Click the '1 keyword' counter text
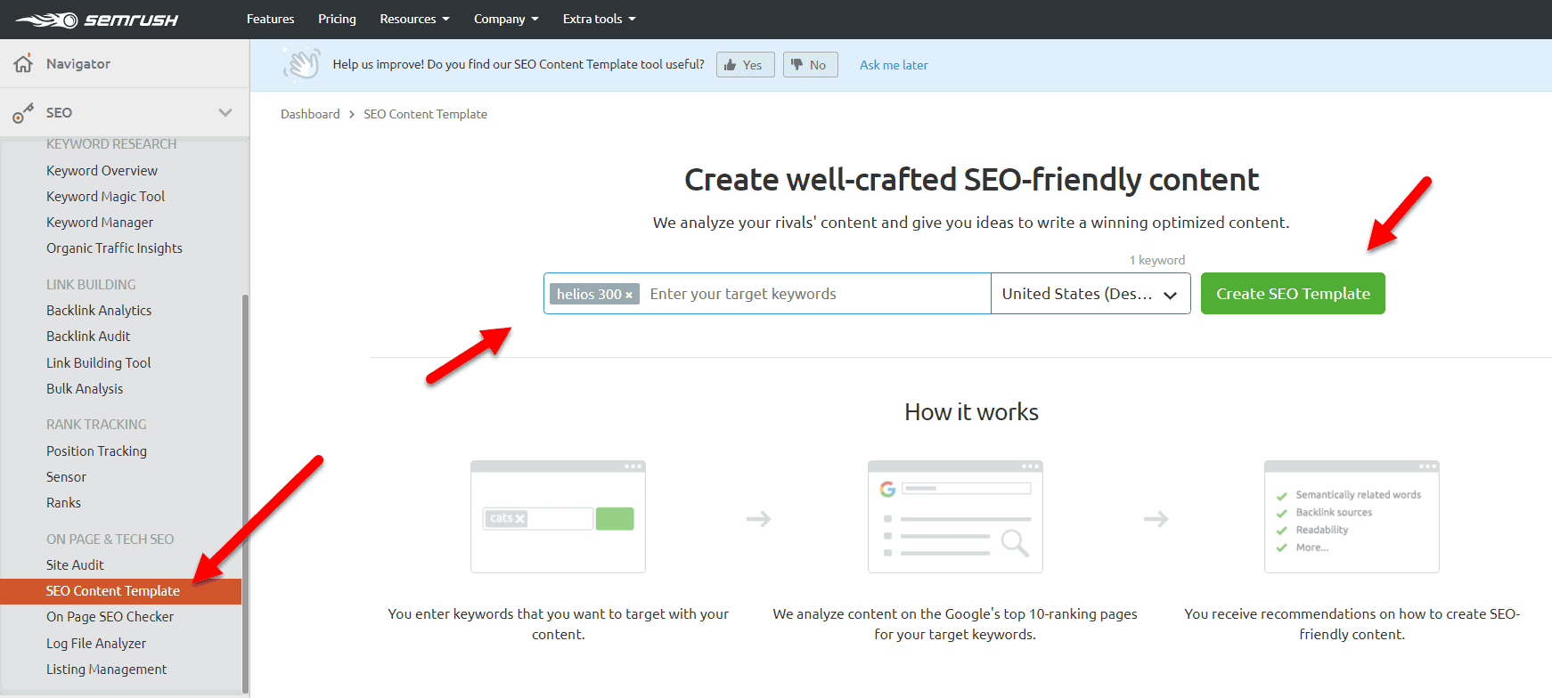This screenshot has width=1552, height=698. 1157,260
